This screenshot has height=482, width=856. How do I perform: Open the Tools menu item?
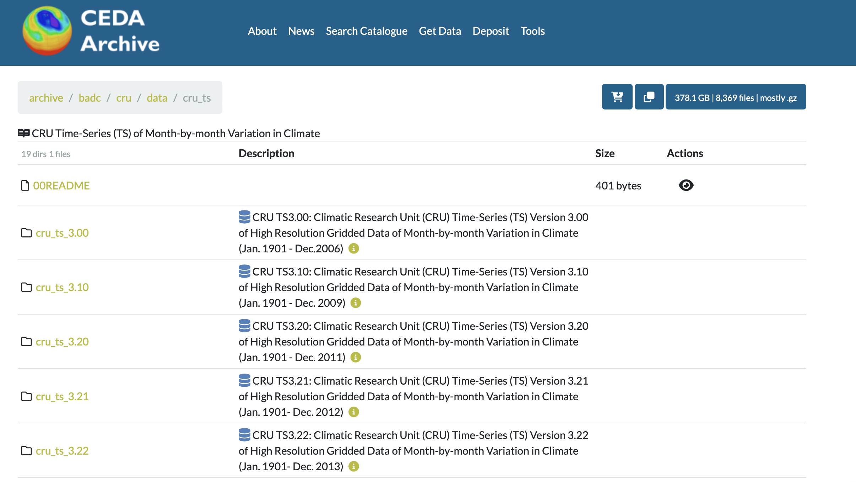click(x=532, y=31)
